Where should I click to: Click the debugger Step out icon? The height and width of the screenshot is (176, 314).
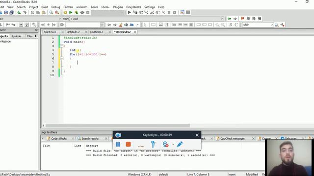click(152, 12)
